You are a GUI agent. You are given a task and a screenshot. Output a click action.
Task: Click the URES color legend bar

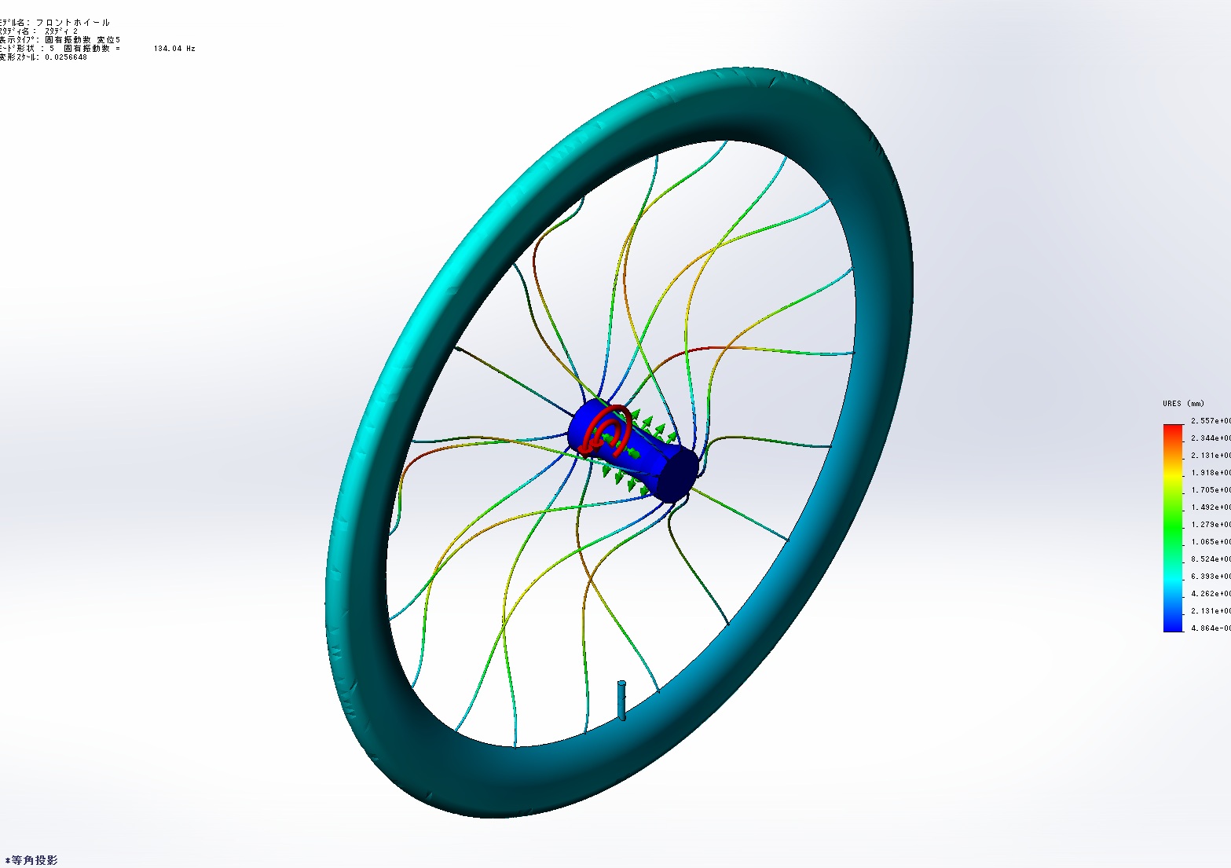[x=1173, y=528]
